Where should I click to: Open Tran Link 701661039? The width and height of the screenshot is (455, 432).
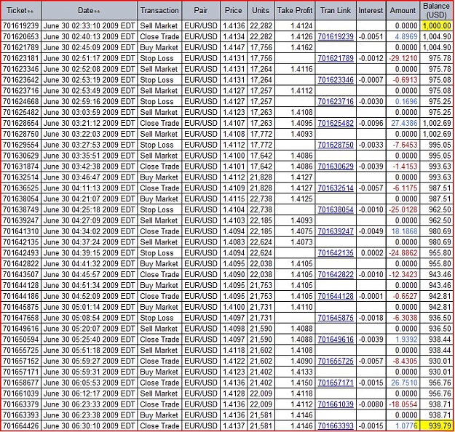336,404
